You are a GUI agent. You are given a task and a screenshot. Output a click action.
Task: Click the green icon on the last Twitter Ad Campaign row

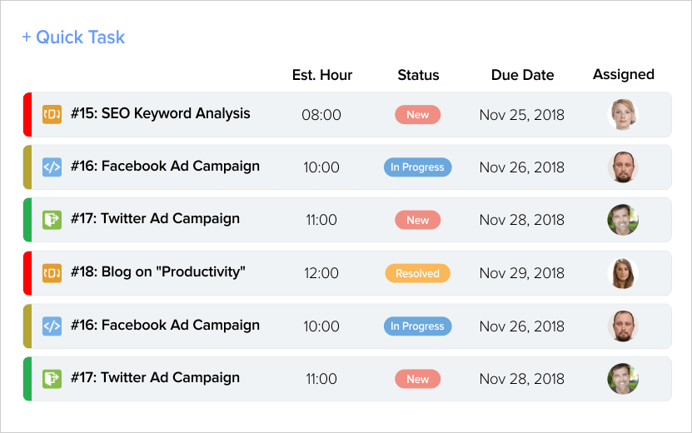tap(52, 379)
